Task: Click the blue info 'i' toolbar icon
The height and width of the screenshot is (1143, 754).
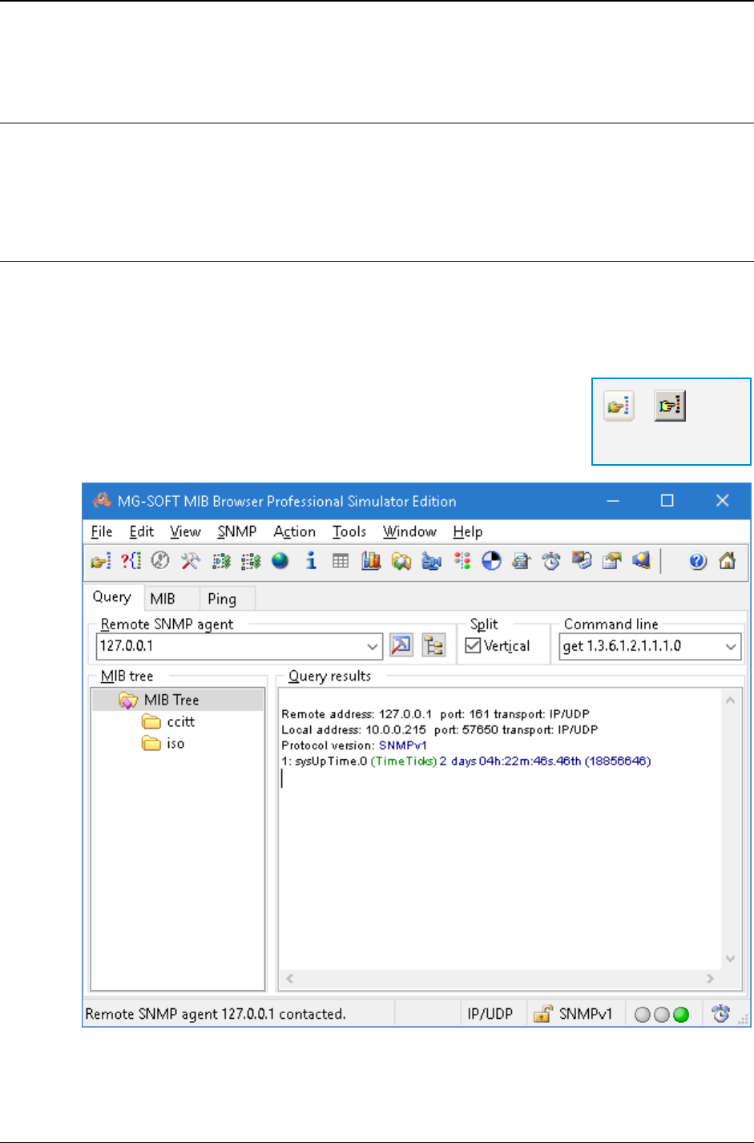Action: point(311,561)
